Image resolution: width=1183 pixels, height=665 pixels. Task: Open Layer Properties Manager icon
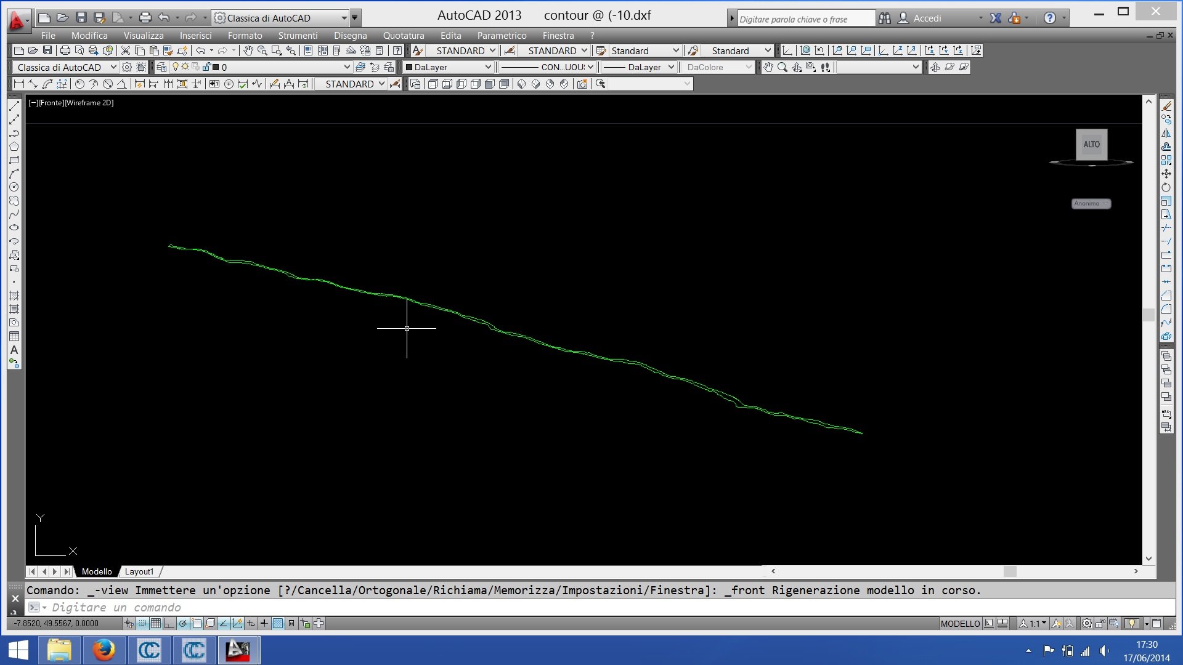point(161,67)
